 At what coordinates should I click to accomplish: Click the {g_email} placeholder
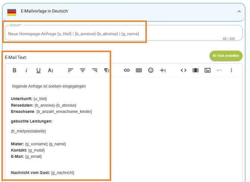[x=33, y=157]
